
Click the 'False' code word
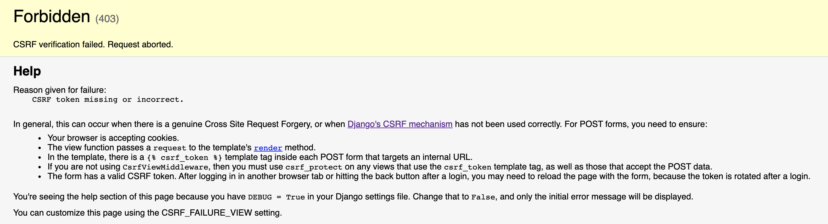click(x=483, y=197)
